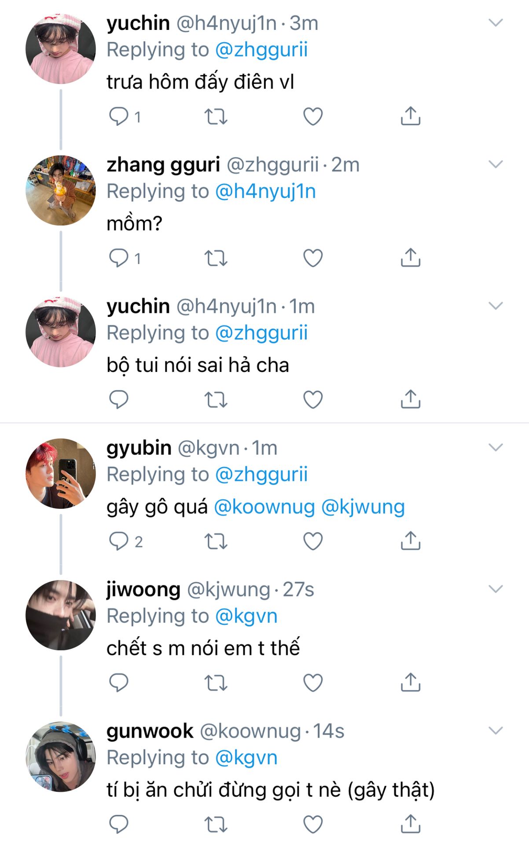Image resolution: width=529 pixels, height=845 pixels.
Task: Reply to gyubin's "gây gô quá" tweet
Action: (118, 541)
